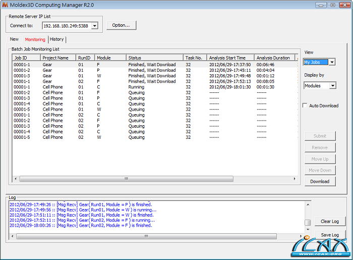Image resolution: width=353 pixels, height=260 pixels.
Task: Sort by the Project Name column header
Action: pyautogui.click(x=58, y=58)
